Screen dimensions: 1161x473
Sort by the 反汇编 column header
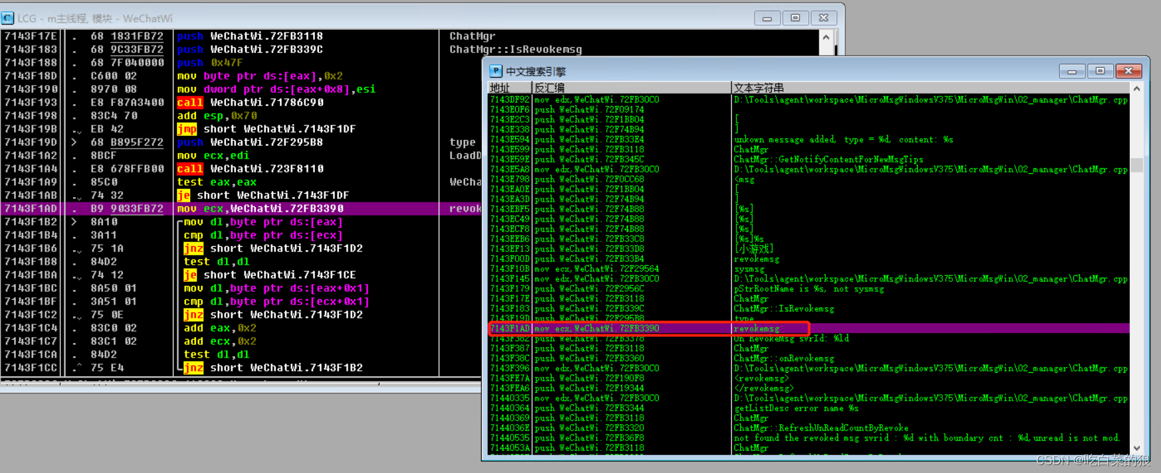pyautogui.click(x=631, y=88)
